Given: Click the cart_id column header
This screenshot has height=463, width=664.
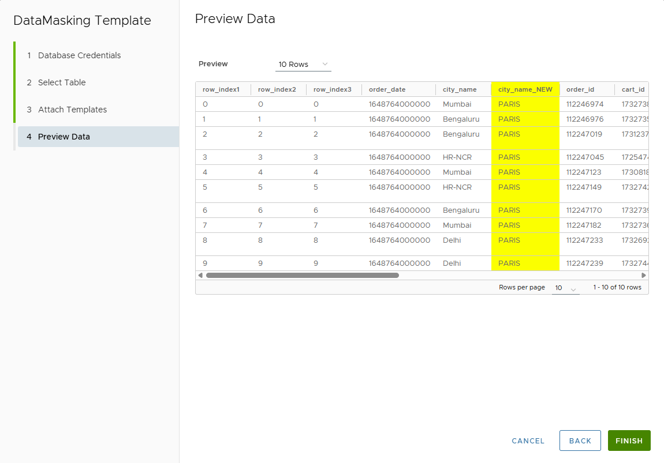Looking at the screenshot, I should (633, 89).
